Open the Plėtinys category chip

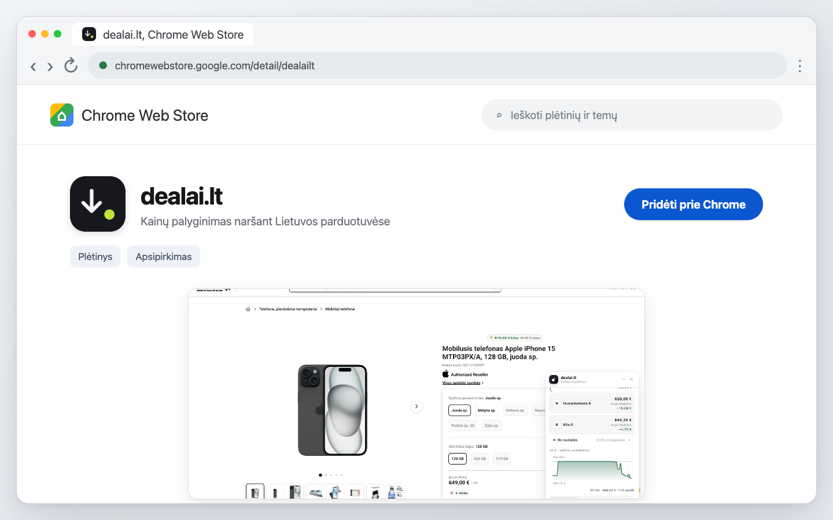(95, 257)
